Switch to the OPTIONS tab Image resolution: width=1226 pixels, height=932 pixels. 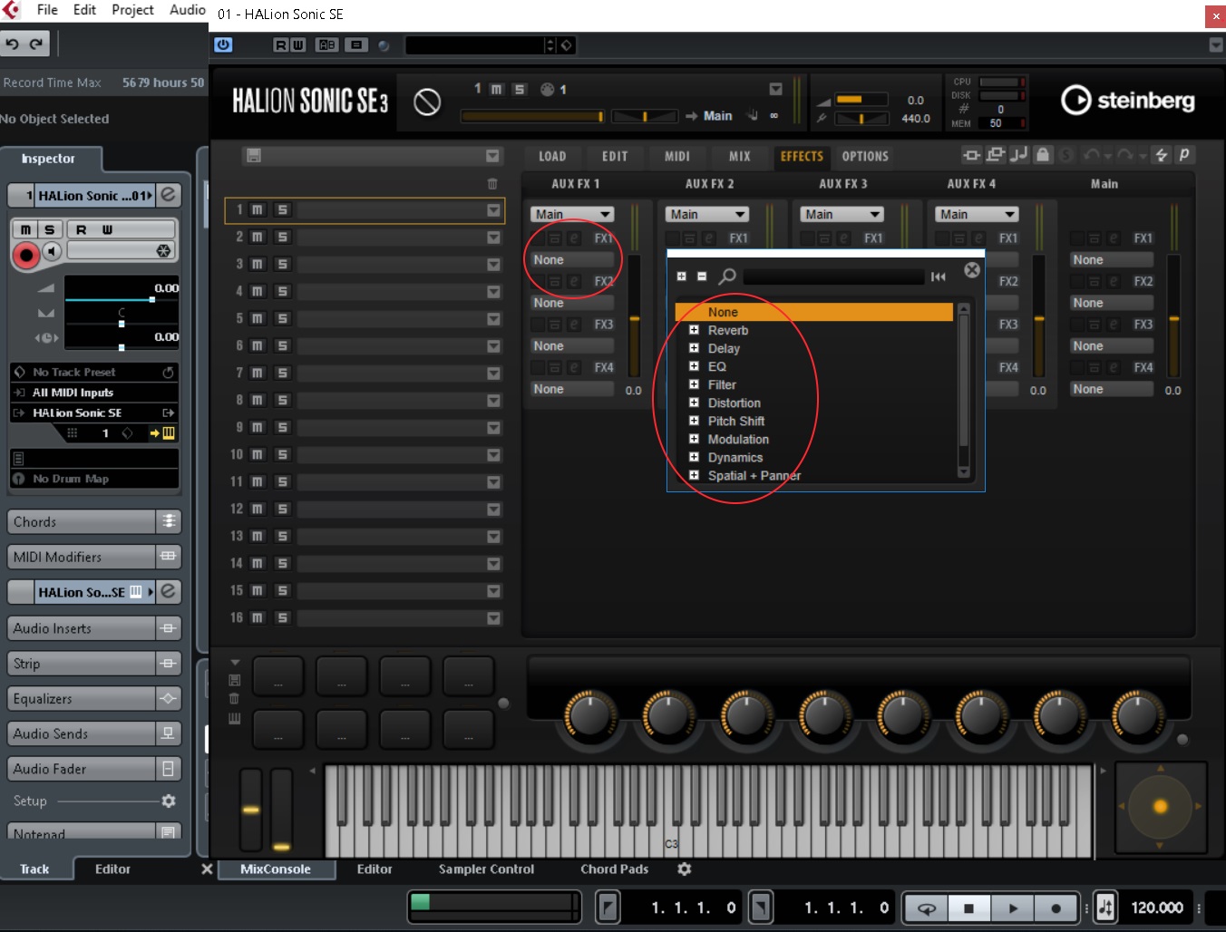865,156
